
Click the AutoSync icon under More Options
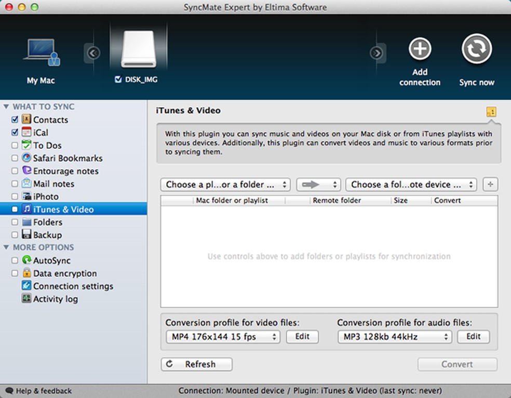(x=26, y=260)
